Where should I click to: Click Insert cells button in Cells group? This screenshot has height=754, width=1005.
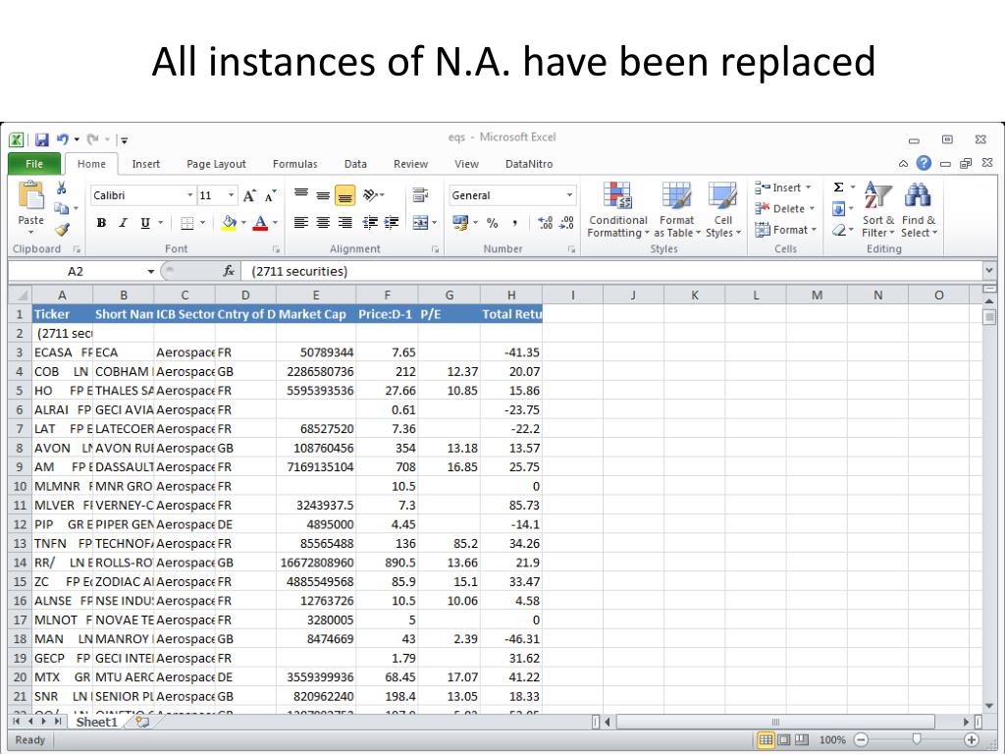(782, 188)
